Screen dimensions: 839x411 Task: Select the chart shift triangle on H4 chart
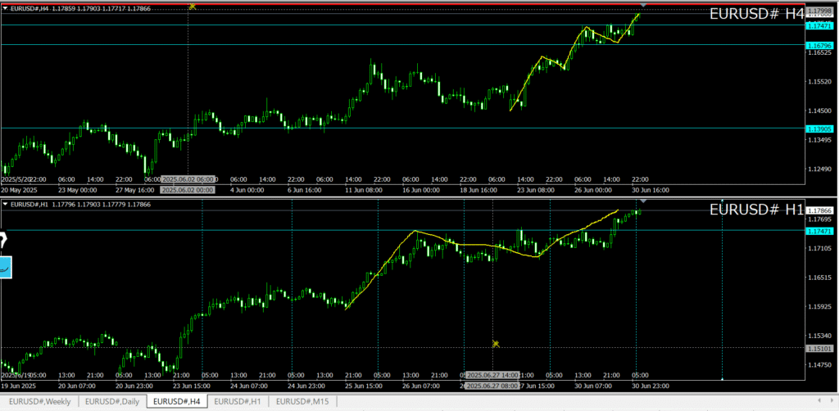coord(643,5)
